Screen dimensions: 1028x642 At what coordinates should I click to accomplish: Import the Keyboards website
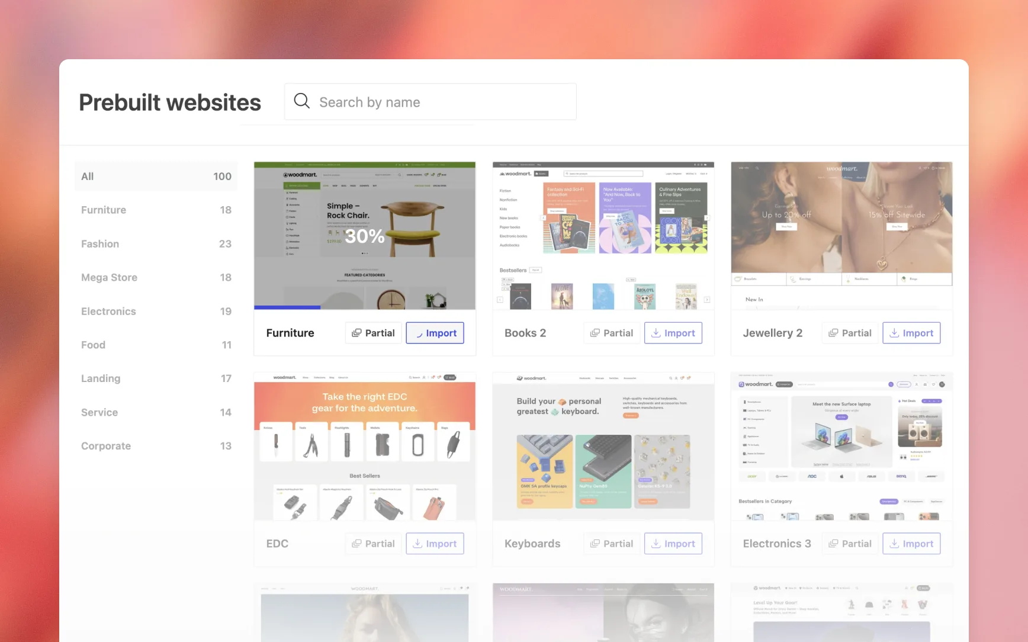pos(673,544)
